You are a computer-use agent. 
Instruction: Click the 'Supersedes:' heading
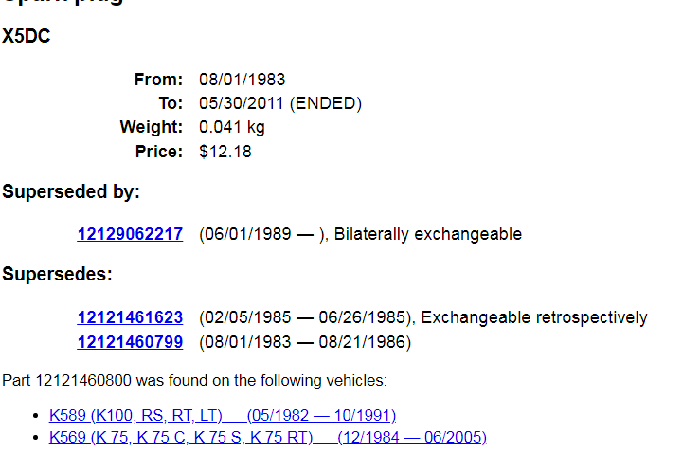(x=58, y=275)
